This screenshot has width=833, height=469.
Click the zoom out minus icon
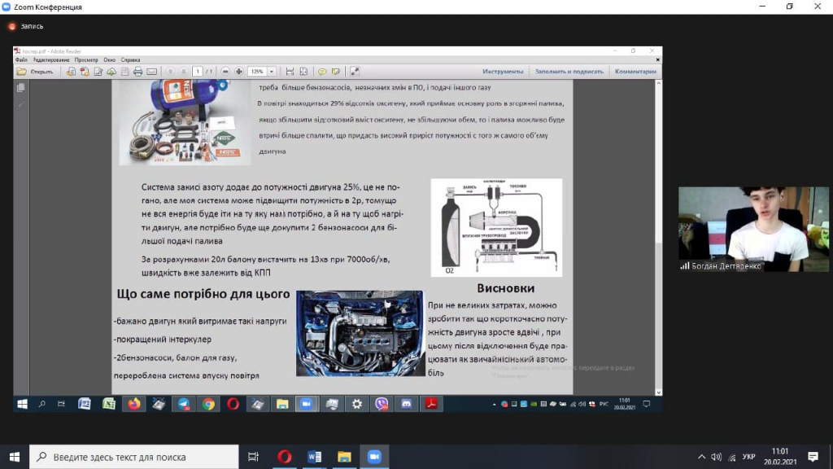coord(225,72)
